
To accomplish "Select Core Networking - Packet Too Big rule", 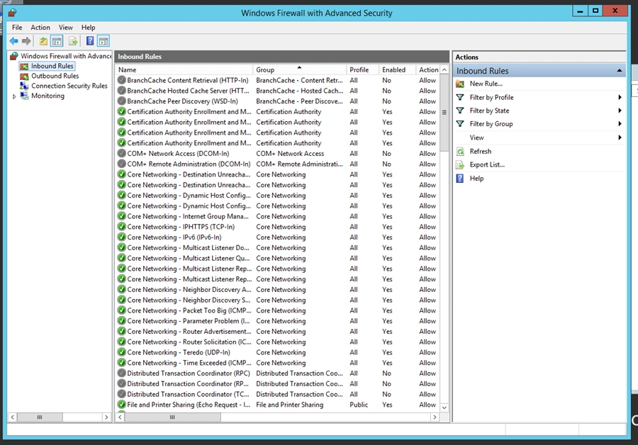I will tap(279, 310).
